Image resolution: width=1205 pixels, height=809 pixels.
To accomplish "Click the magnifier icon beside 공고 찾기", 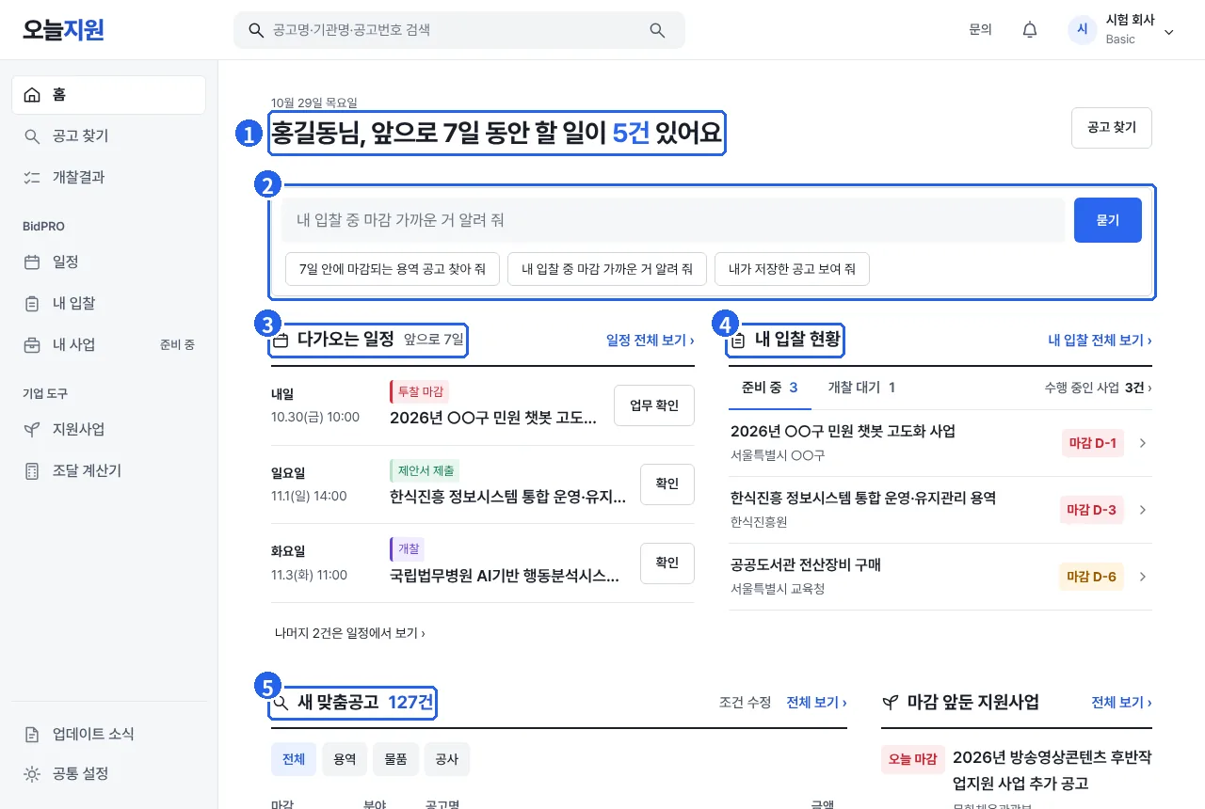I will (32, 136).
